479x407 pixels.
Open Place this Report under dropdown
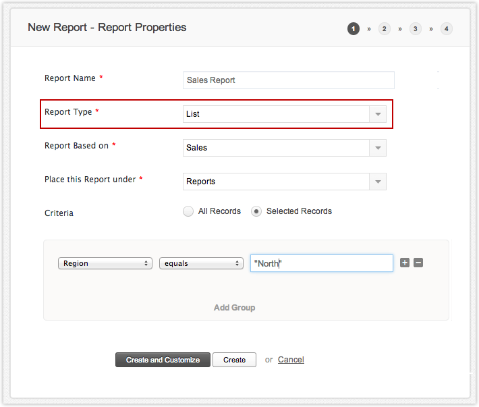click(x=378, y=182)
